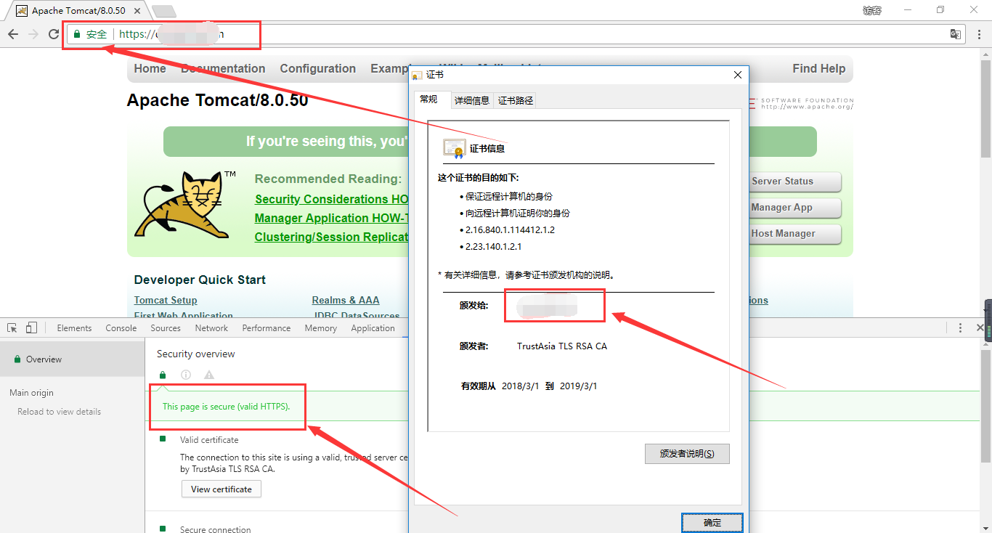Screen dimensions: 992x533
Task: Open the Documentation link in Tomcat navigation
Action: click(x=223, y=69)
